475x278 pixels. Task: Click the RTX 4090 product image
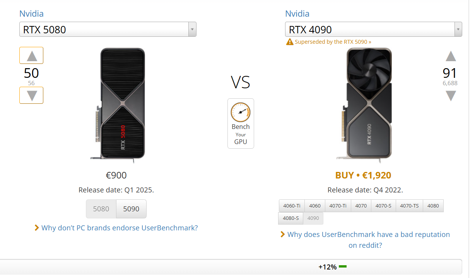click(369, 103)
